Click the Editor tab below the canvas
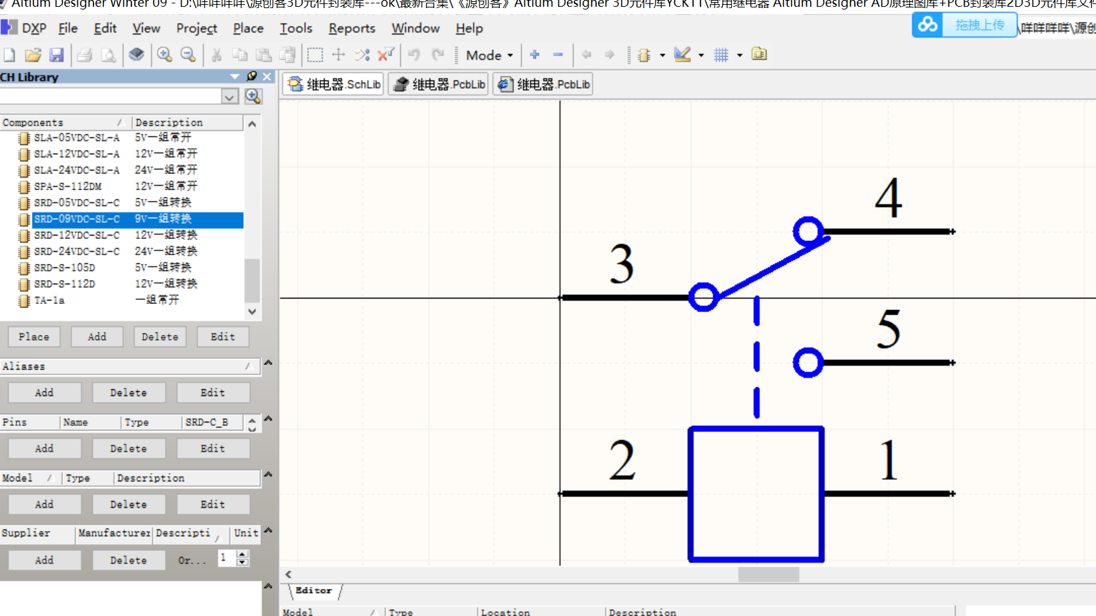This screenshot has width=1096, height=616. pyautogui.click(x=314, y=591)
